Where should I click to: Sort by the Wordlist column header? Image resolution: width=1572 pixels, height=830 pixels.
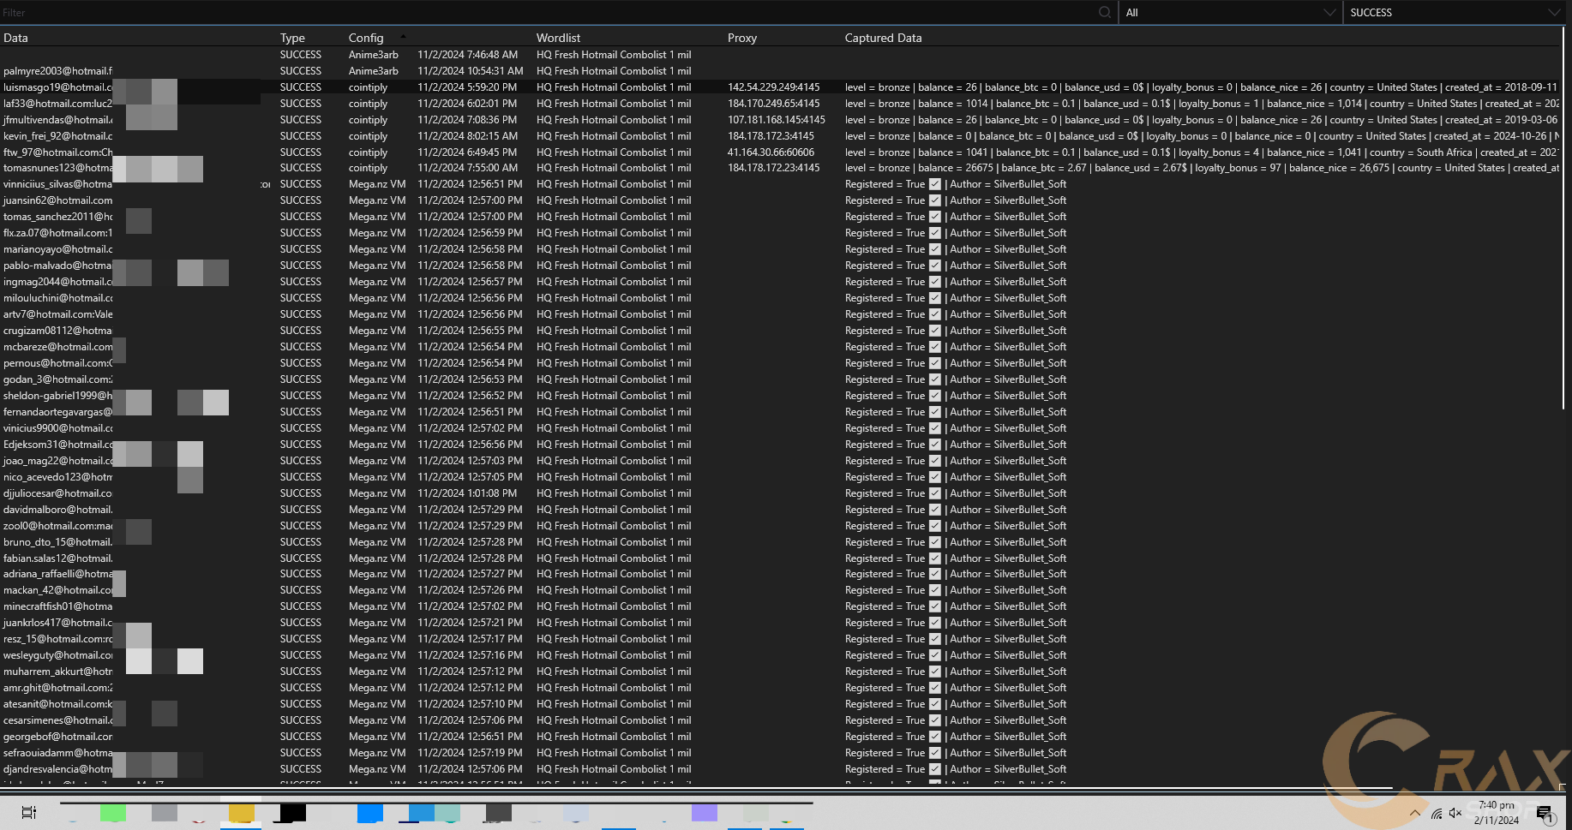click(x=558, y=38)
